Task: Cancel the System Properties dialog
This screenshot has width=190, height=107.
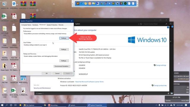Action: 57,73
